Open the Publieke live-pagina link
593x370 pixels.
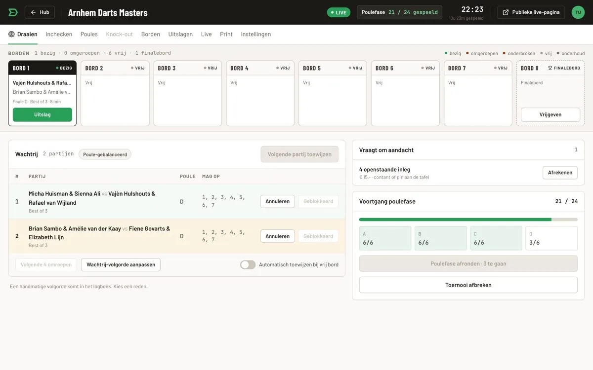(x=531, y=12)
